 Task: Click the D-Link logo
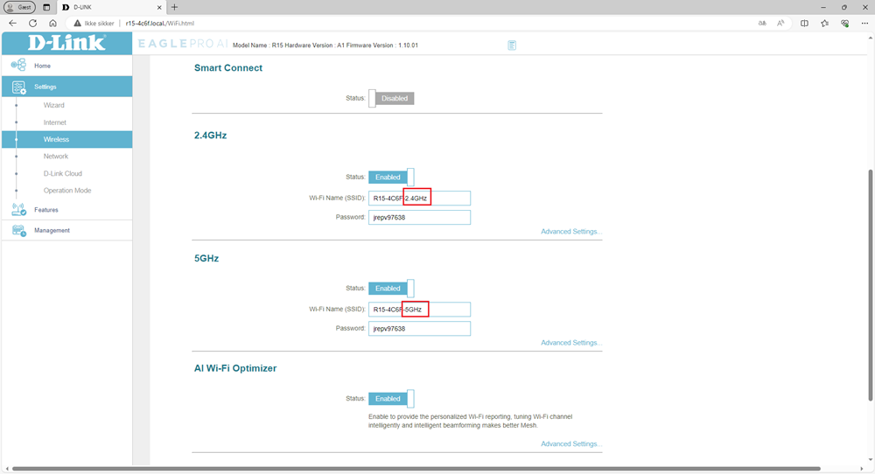tap(67, 43)
